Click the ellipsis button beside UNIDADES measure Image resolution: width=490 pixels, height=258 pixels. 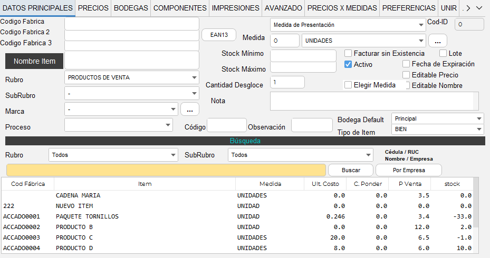(437, 41)
